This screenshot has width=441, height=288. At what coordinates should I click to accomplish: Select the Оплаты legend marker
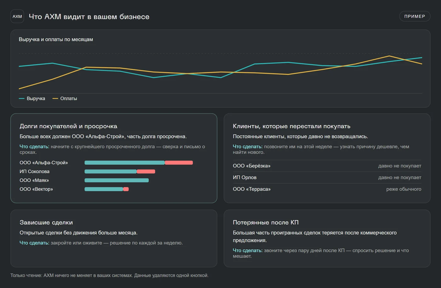55,99
